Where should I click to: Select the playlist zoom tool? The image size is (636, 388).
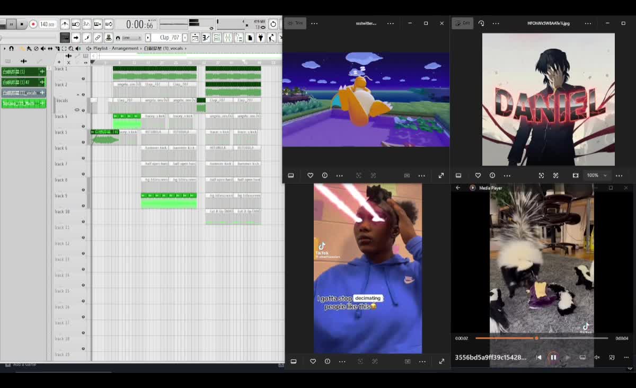coord(70,48)
